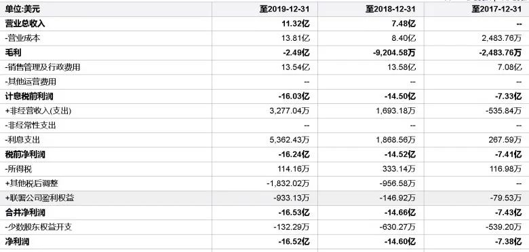Image resolution: width=529 pixels, height=252 pixels.
Task: Select the 计息税前利润 row label
Action: (29, 96)
